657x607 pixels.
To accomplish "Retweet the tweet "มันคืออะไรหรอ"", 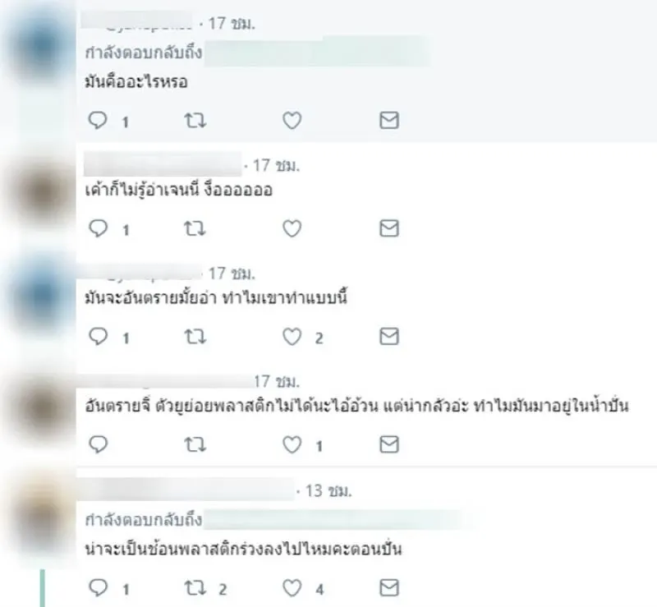I will coord(195,121).
